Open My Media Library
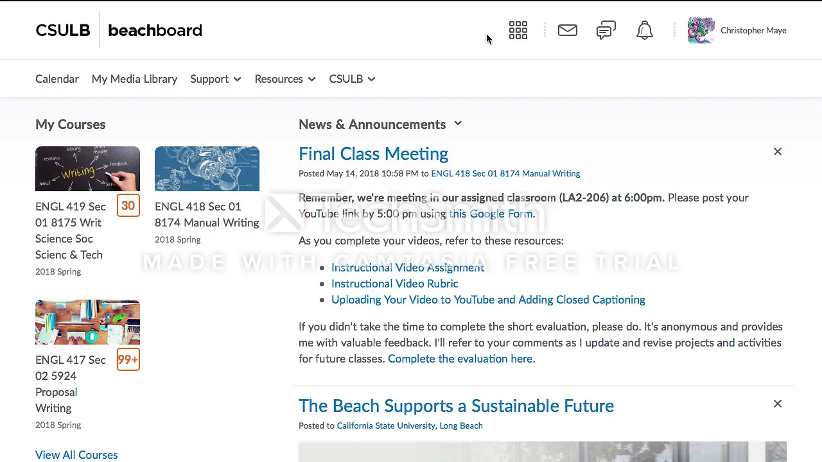This screenshot has width=822, height=462. (134, 79)
